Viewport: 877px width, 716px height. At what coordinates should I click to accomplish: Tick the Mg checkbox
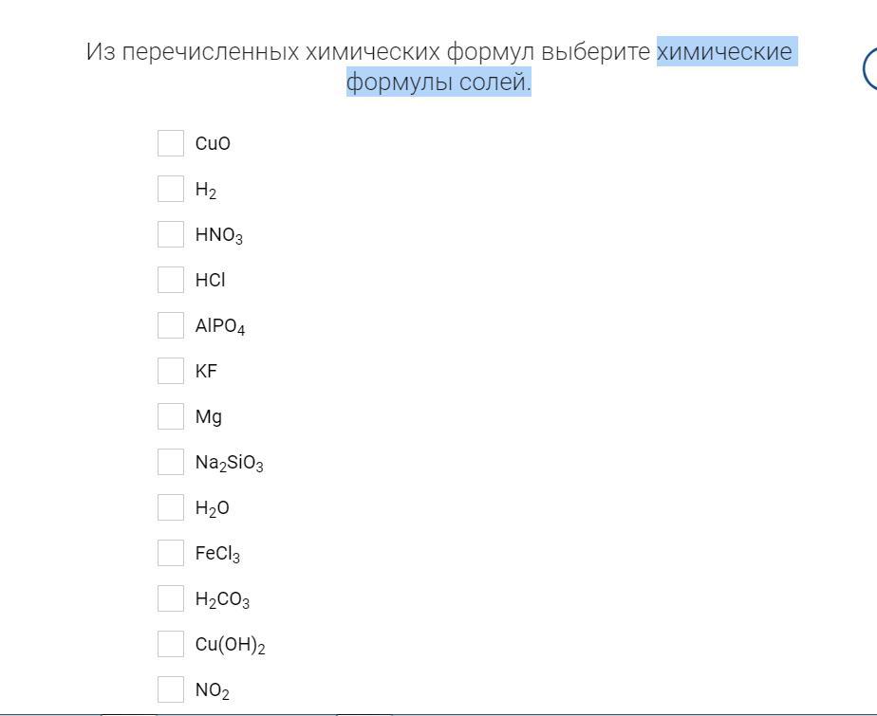coord(171,416)
